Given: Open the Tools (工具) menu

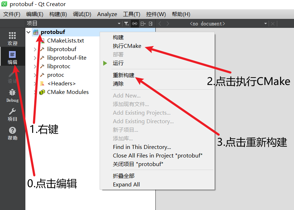Looking at the screenshot, I should (131, 14).
